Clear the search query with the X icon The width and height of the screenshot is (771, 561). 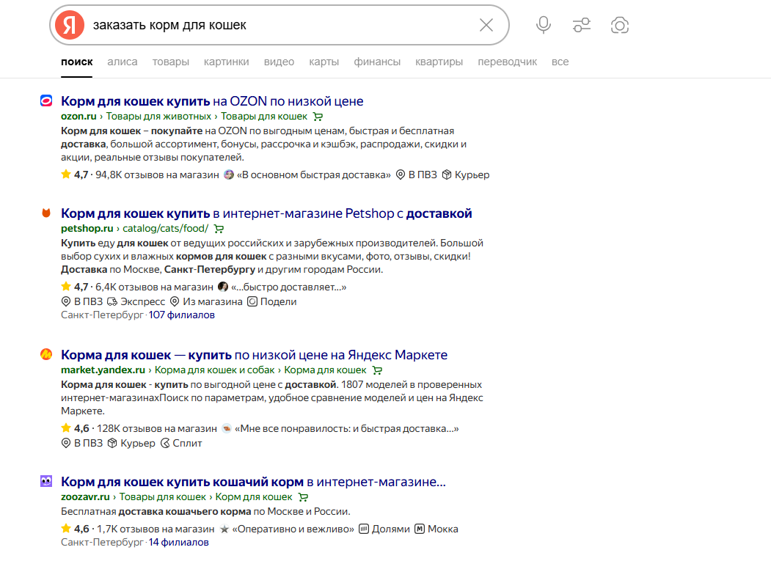tap(486, 25)
